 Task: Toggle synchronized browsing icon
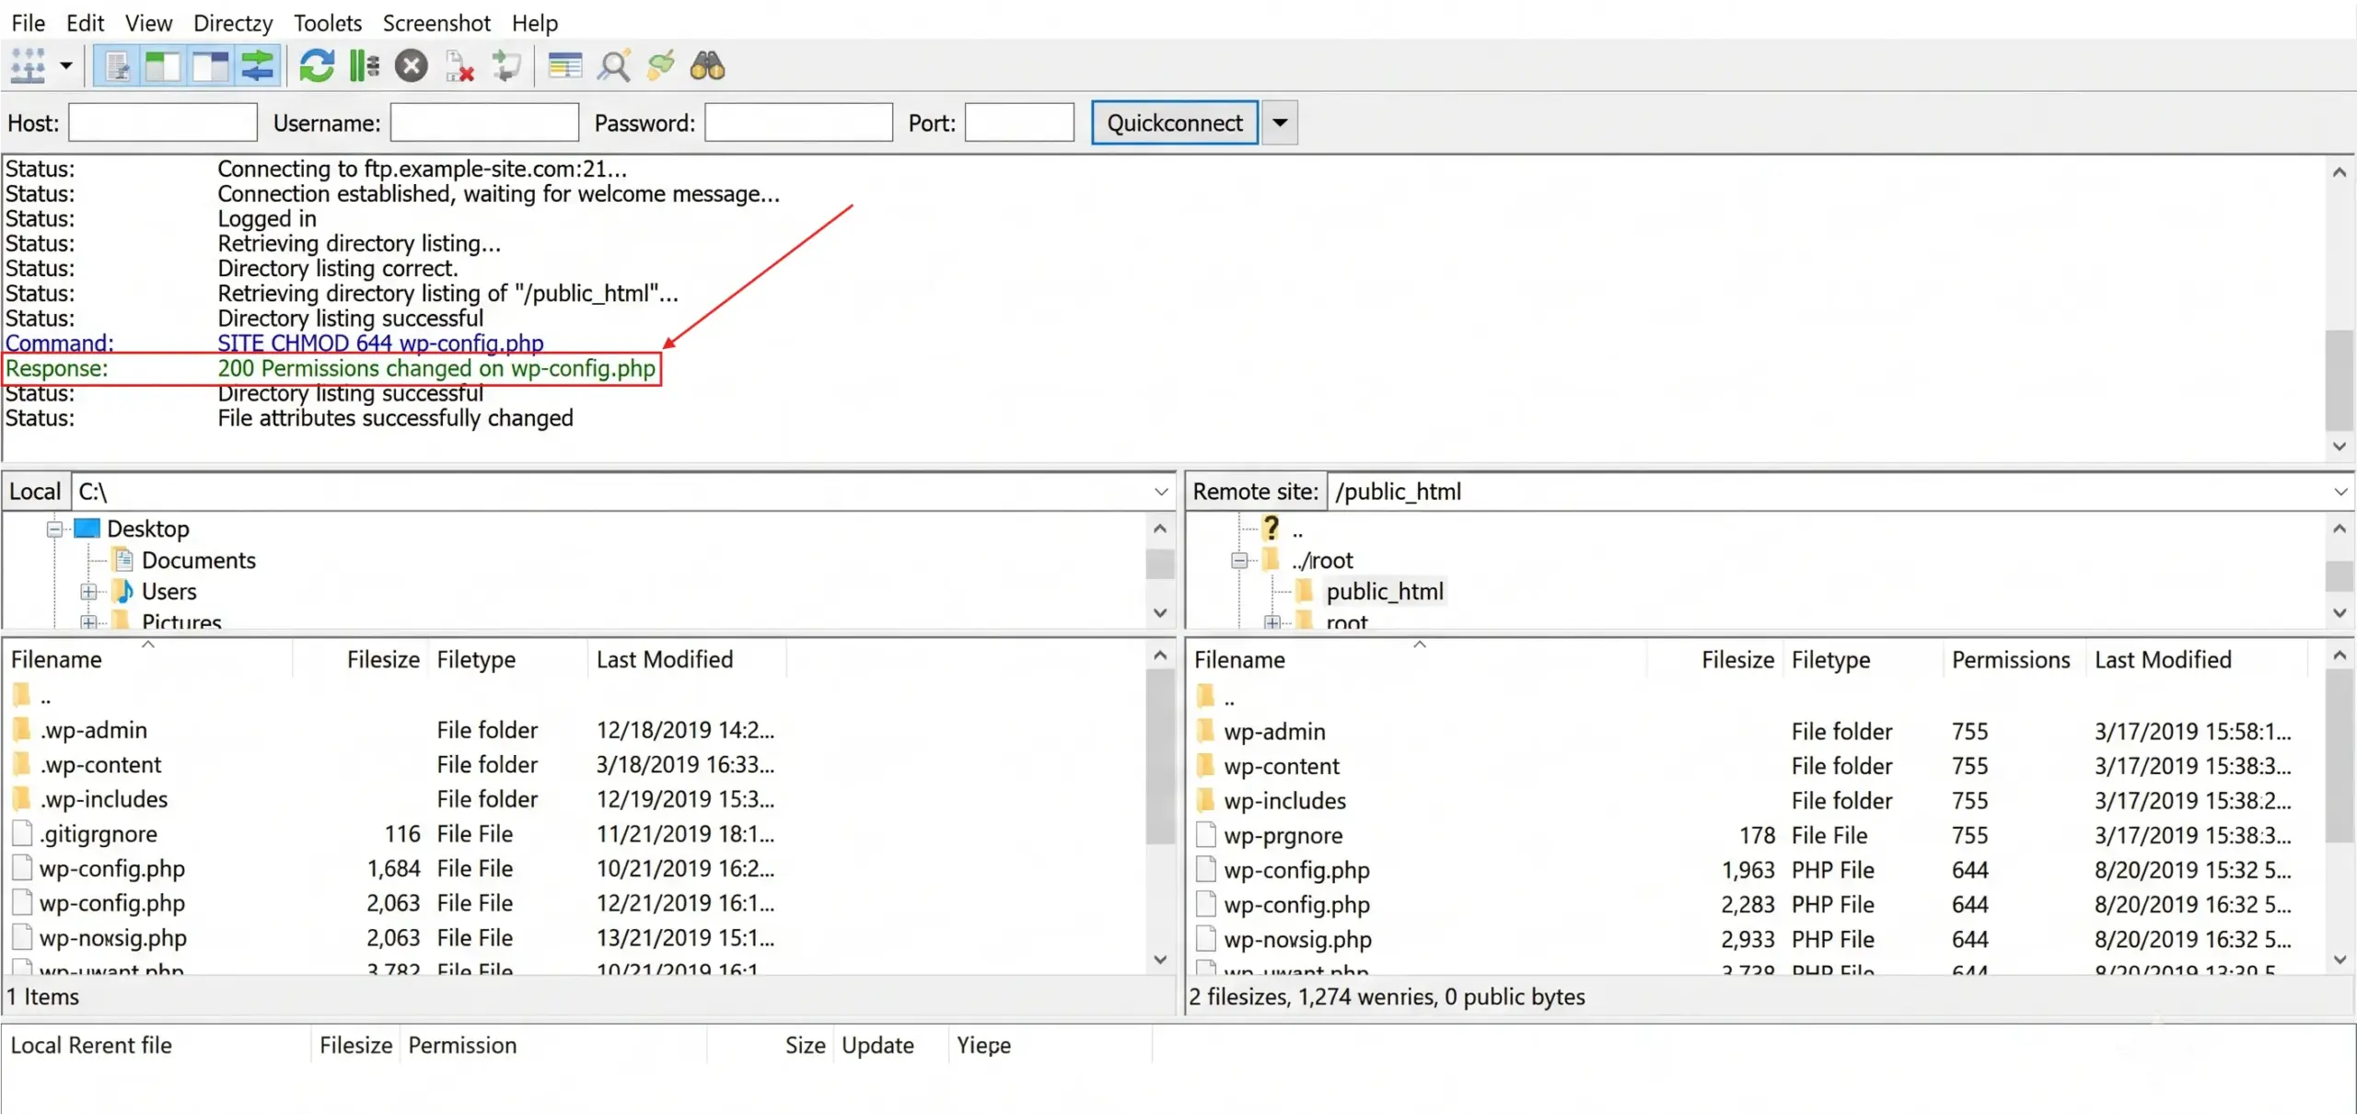tap(661, 66)
